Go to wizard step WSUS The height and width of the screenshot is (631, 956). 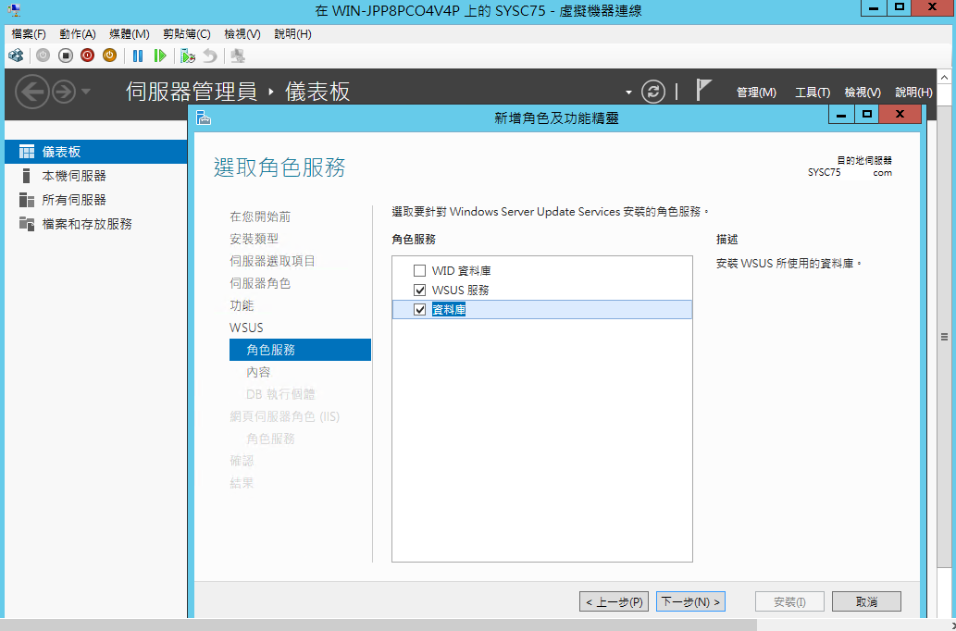coord(246,328)
